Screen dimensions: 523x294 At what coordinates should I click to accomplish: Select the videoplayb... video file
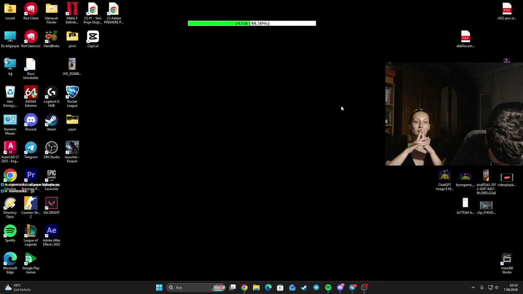coord(507,178)
